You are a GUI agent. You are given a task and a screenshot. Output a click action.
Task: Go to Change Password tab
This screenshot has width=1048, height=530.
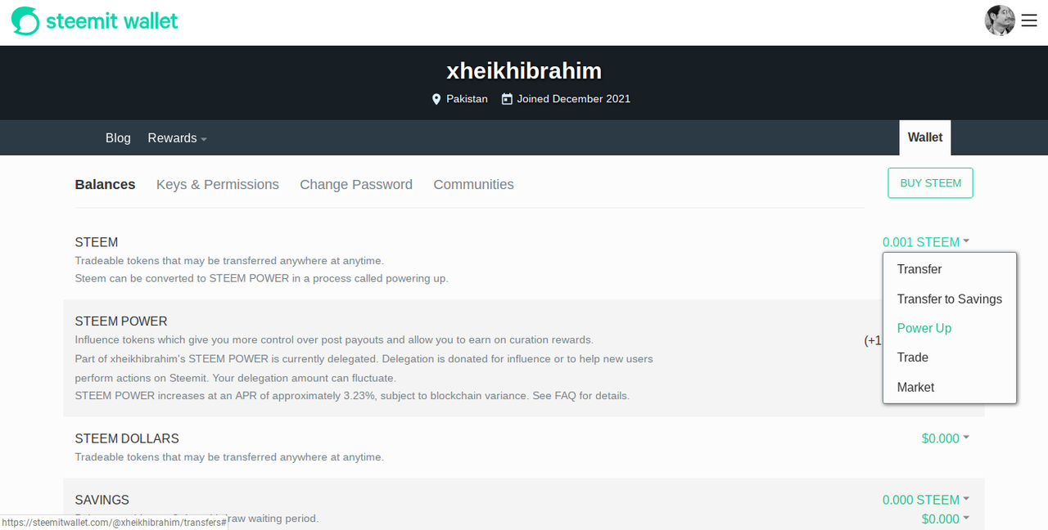(356, 185)
